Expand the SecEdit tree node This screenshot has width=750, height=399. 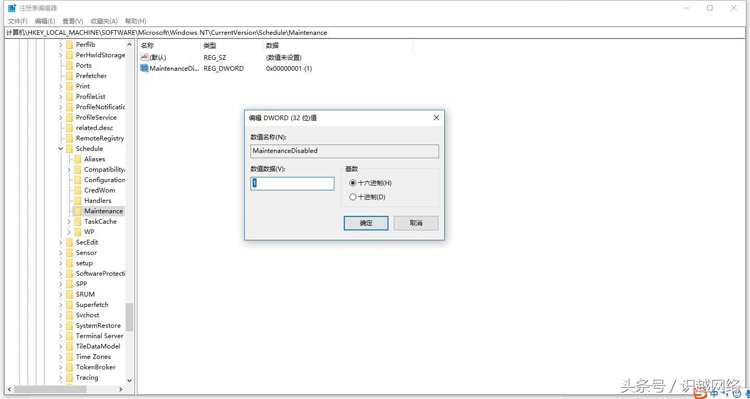click(60, 242)
